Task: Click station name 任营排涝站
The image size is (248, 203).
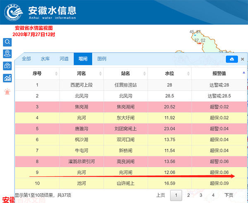Action: (126, 85)
